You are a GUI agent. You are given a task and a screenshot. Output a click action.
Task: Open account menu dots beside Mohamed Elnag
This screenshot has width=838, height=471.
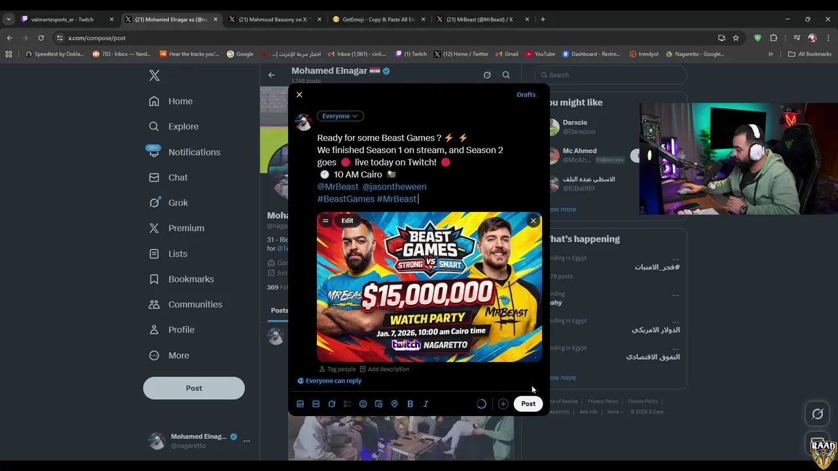(x=247, y=441)
